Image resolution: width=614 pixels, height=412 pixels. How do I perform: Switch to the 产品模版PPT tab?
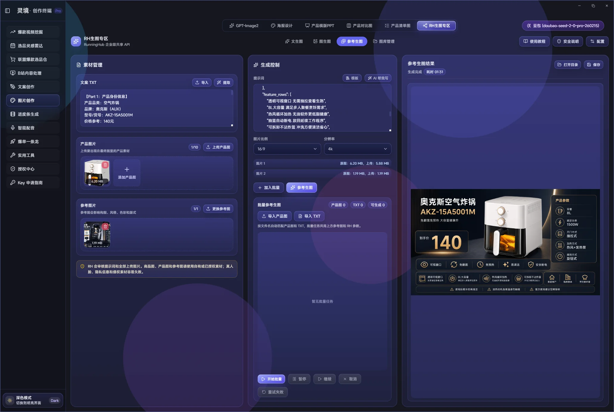tap(320, 26)
